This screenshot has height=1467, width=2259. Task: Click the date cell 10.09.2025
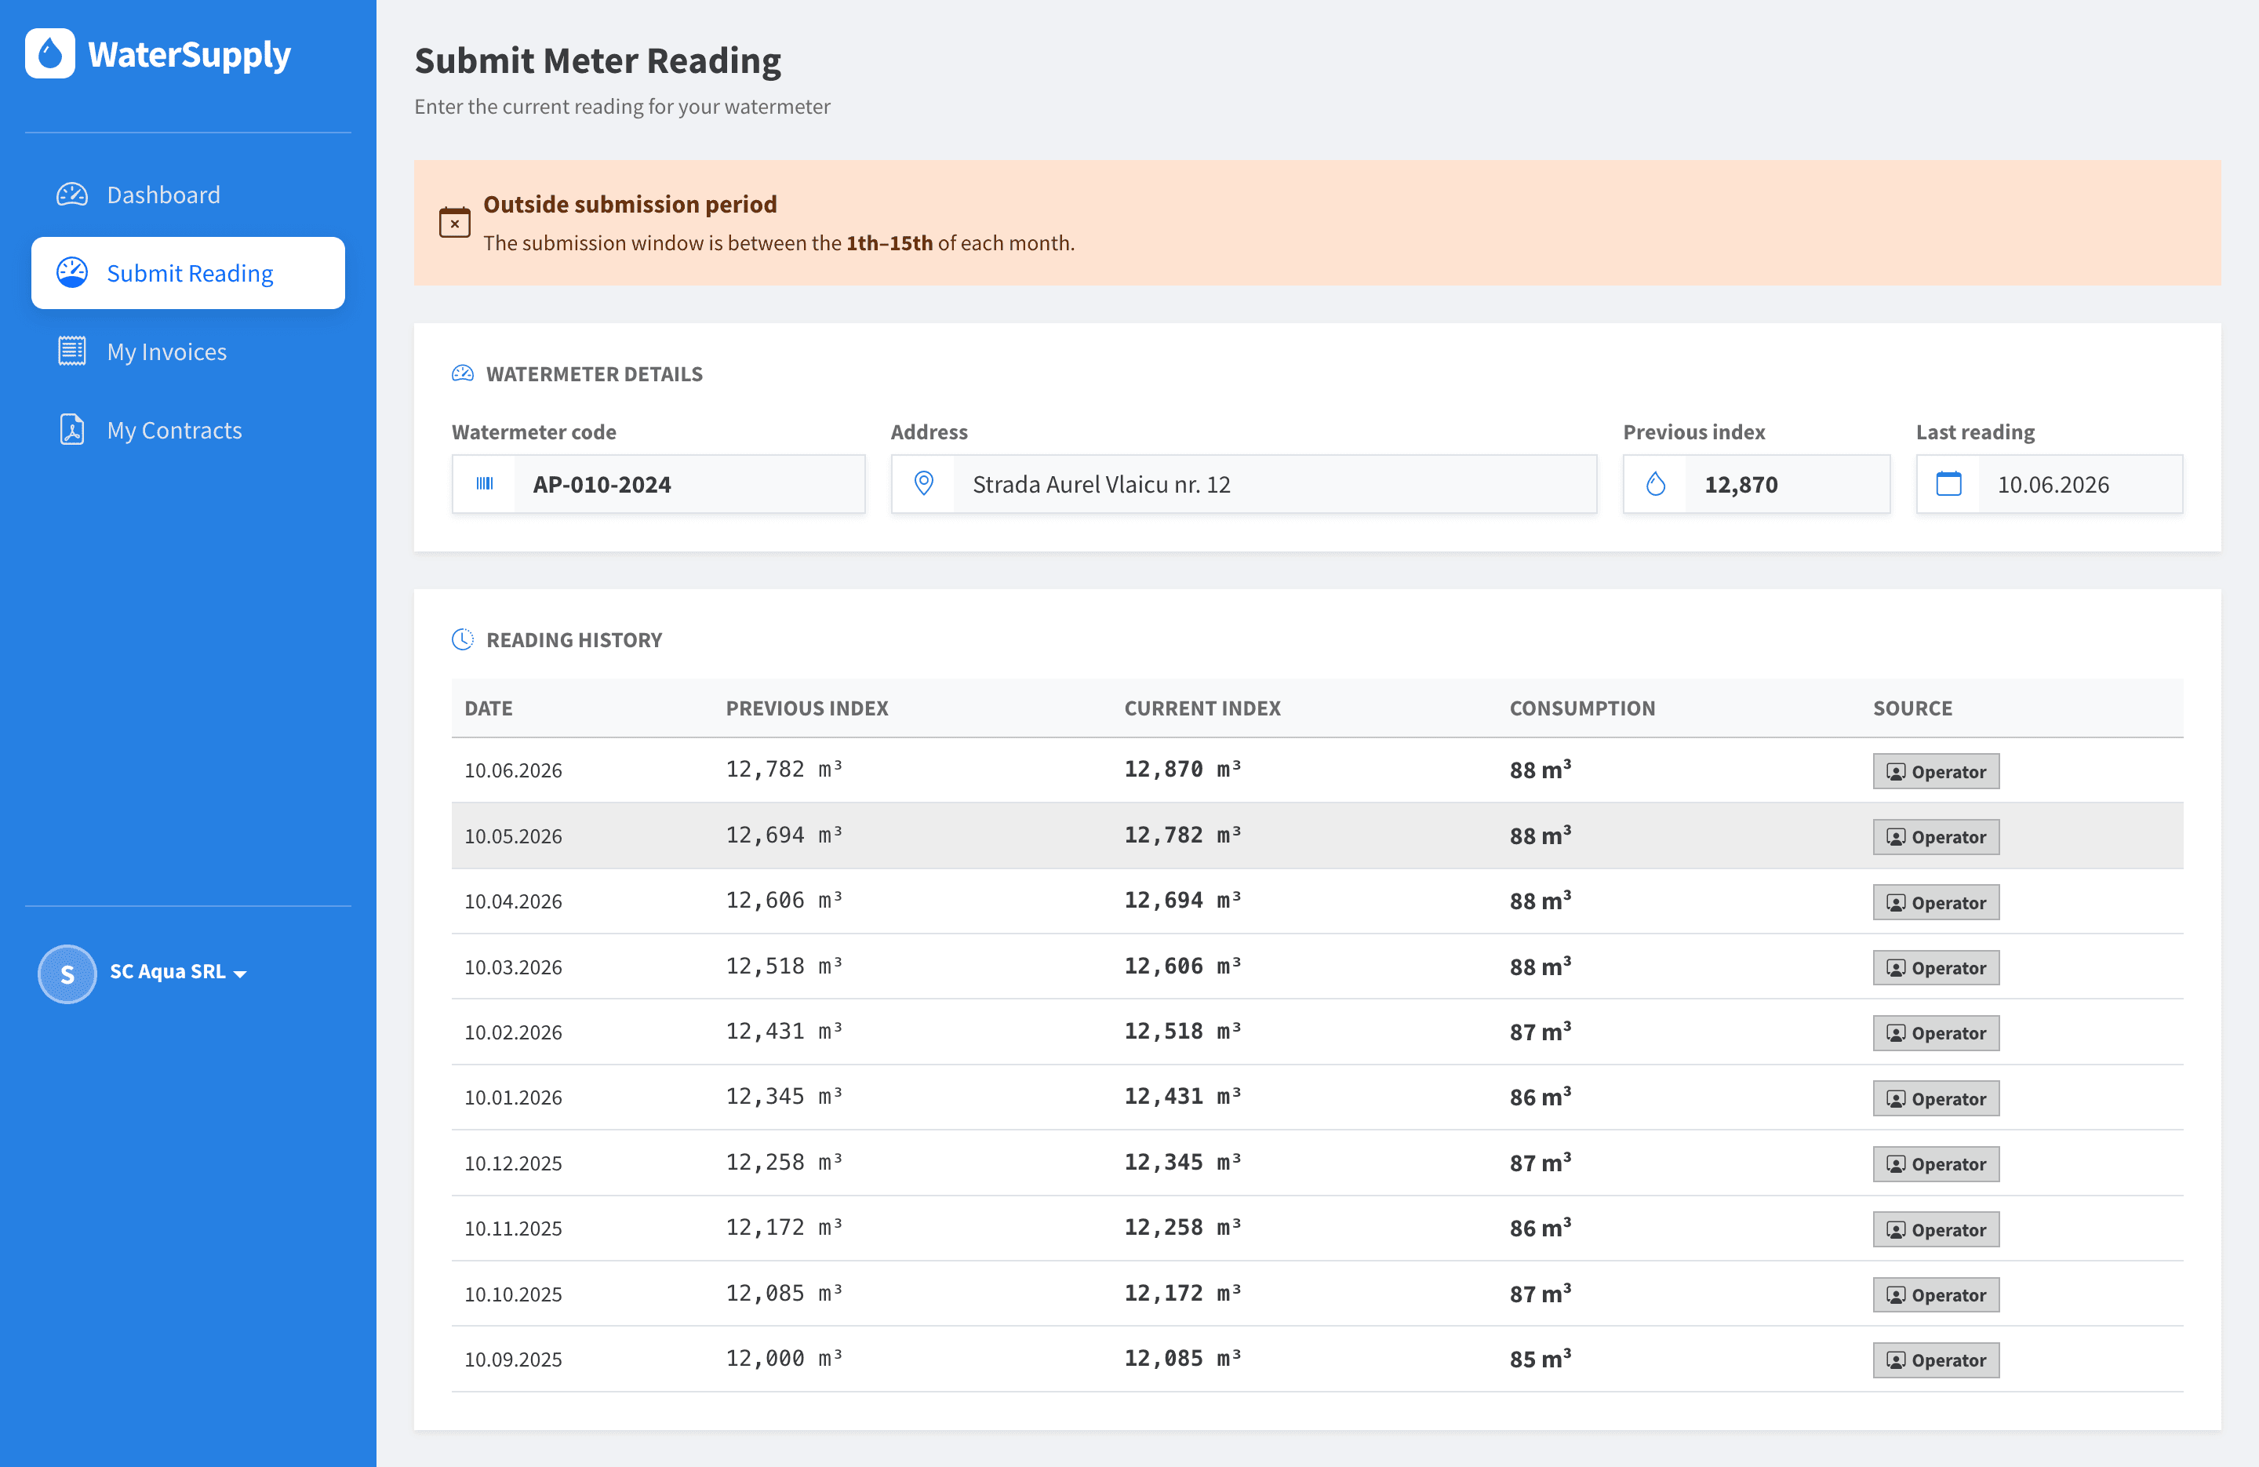pos(512,1360)
